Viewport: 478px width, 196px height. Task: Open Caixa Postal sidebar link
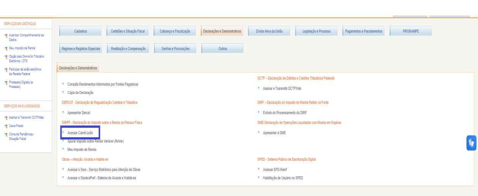(x=16, y=126)
